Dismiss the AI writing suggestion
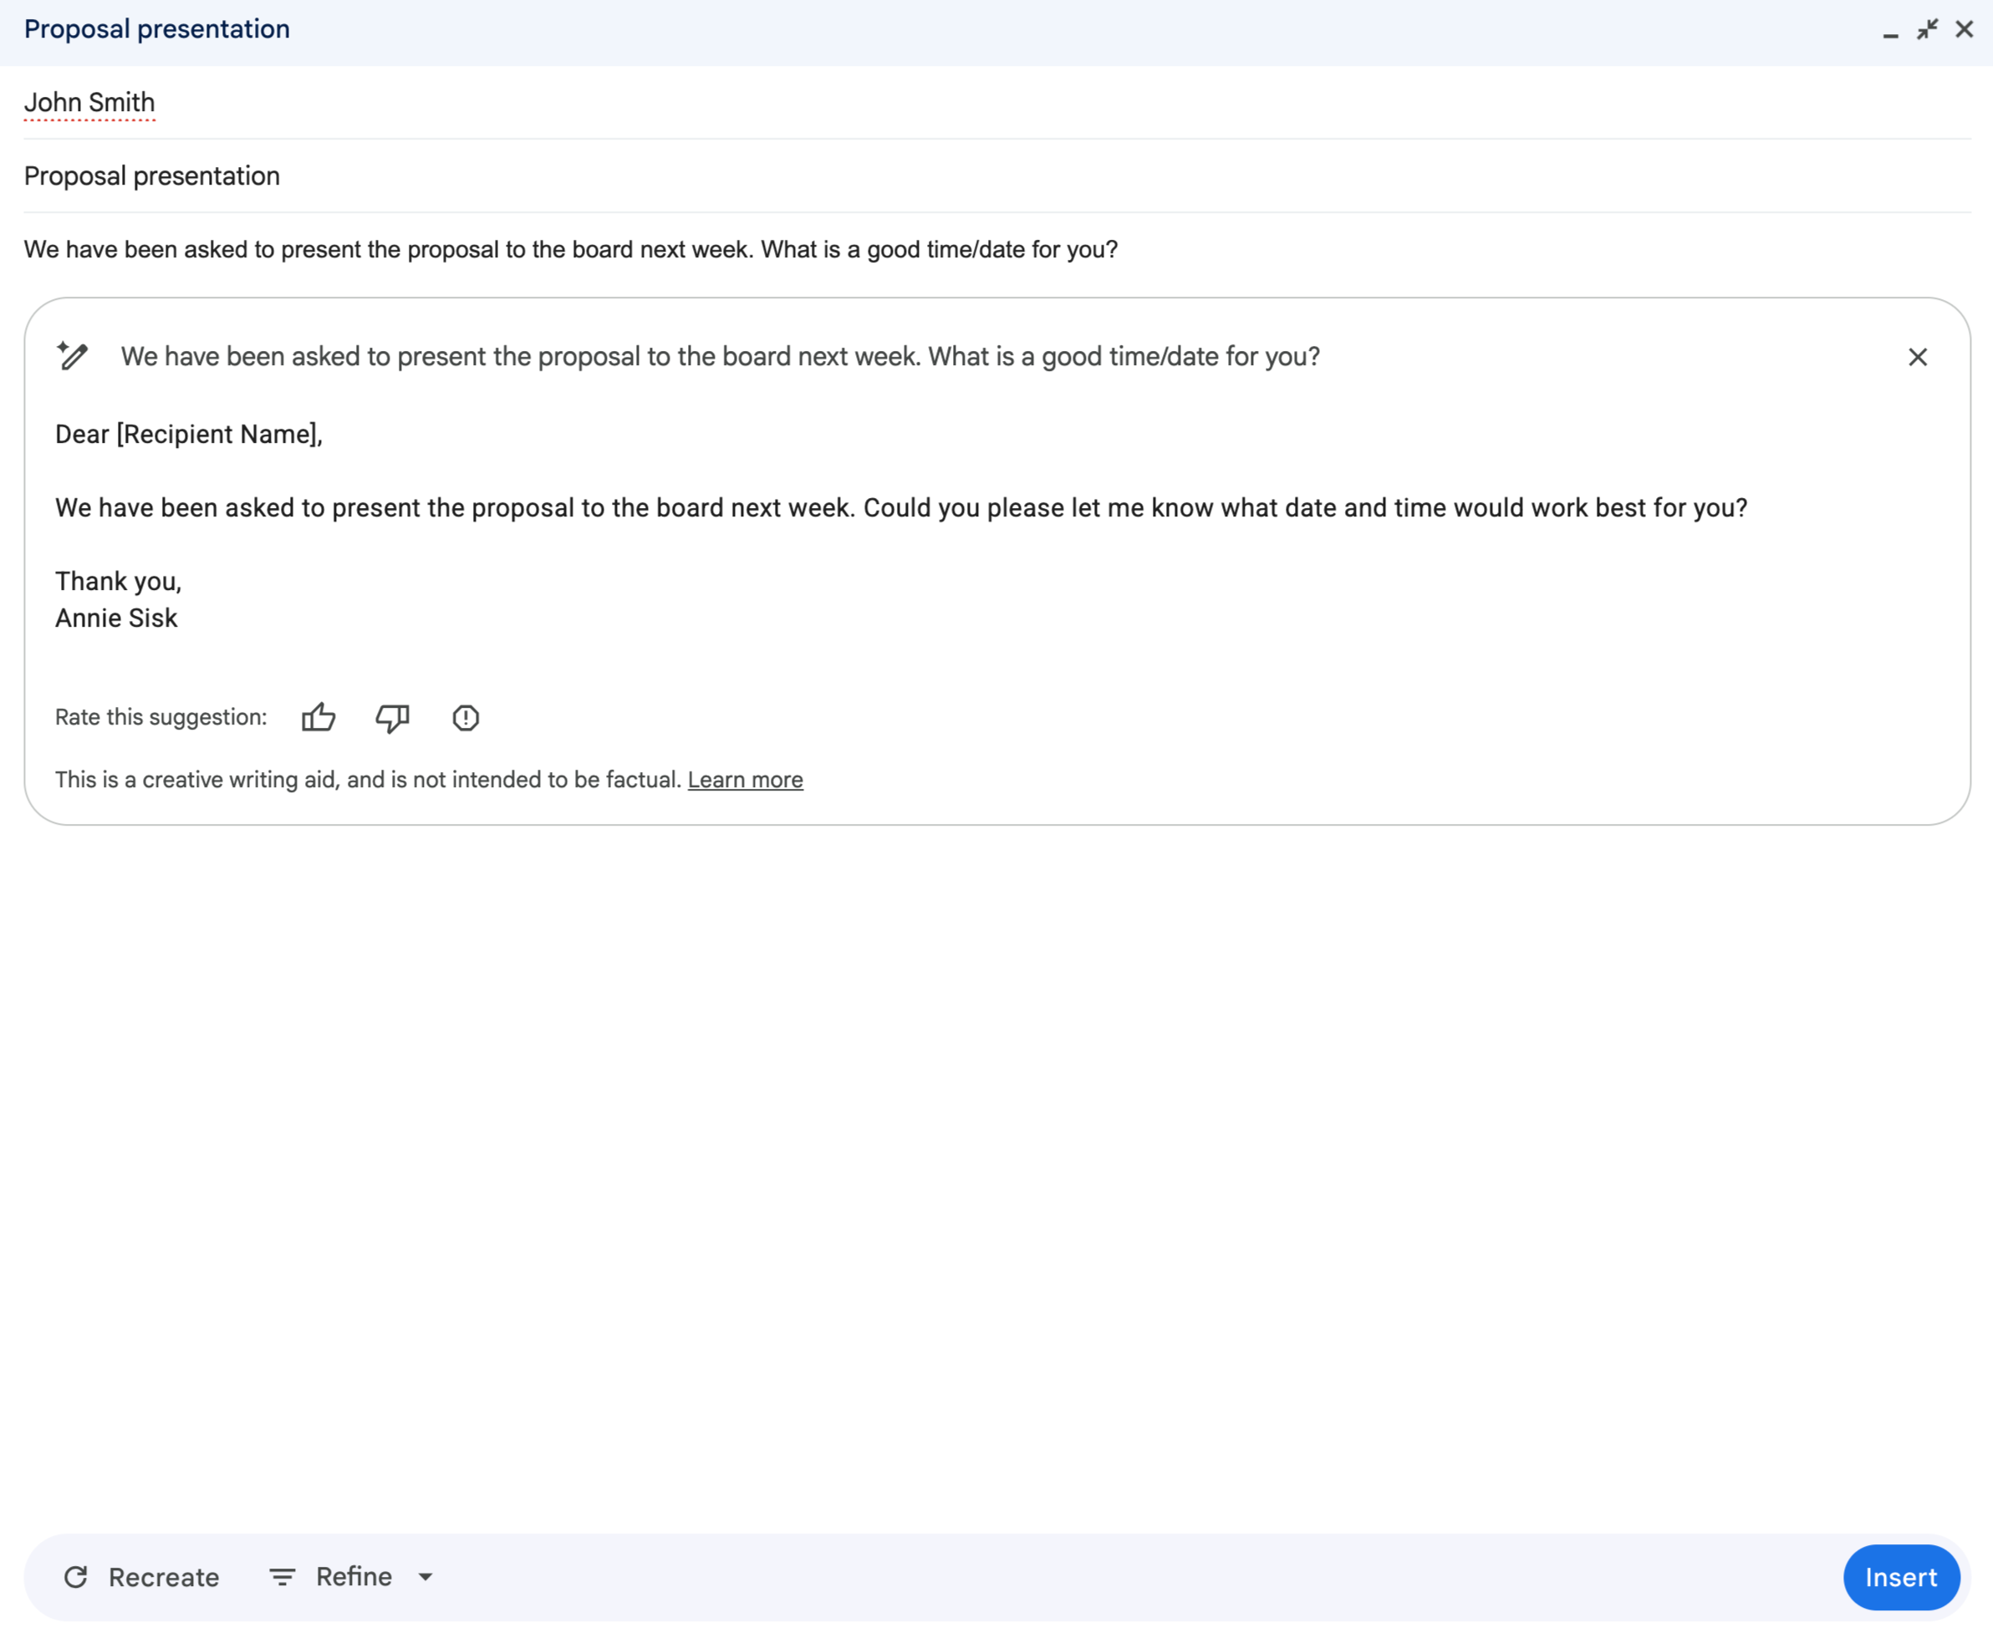This screenshot has height=1643, width=1993. (1919, 357)
